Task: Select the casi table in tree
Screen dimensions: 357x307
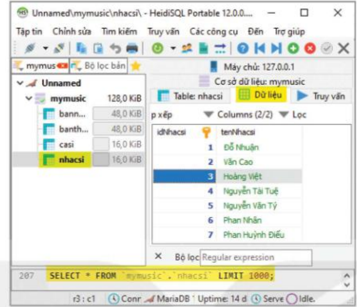Action: tap(66, 144)
